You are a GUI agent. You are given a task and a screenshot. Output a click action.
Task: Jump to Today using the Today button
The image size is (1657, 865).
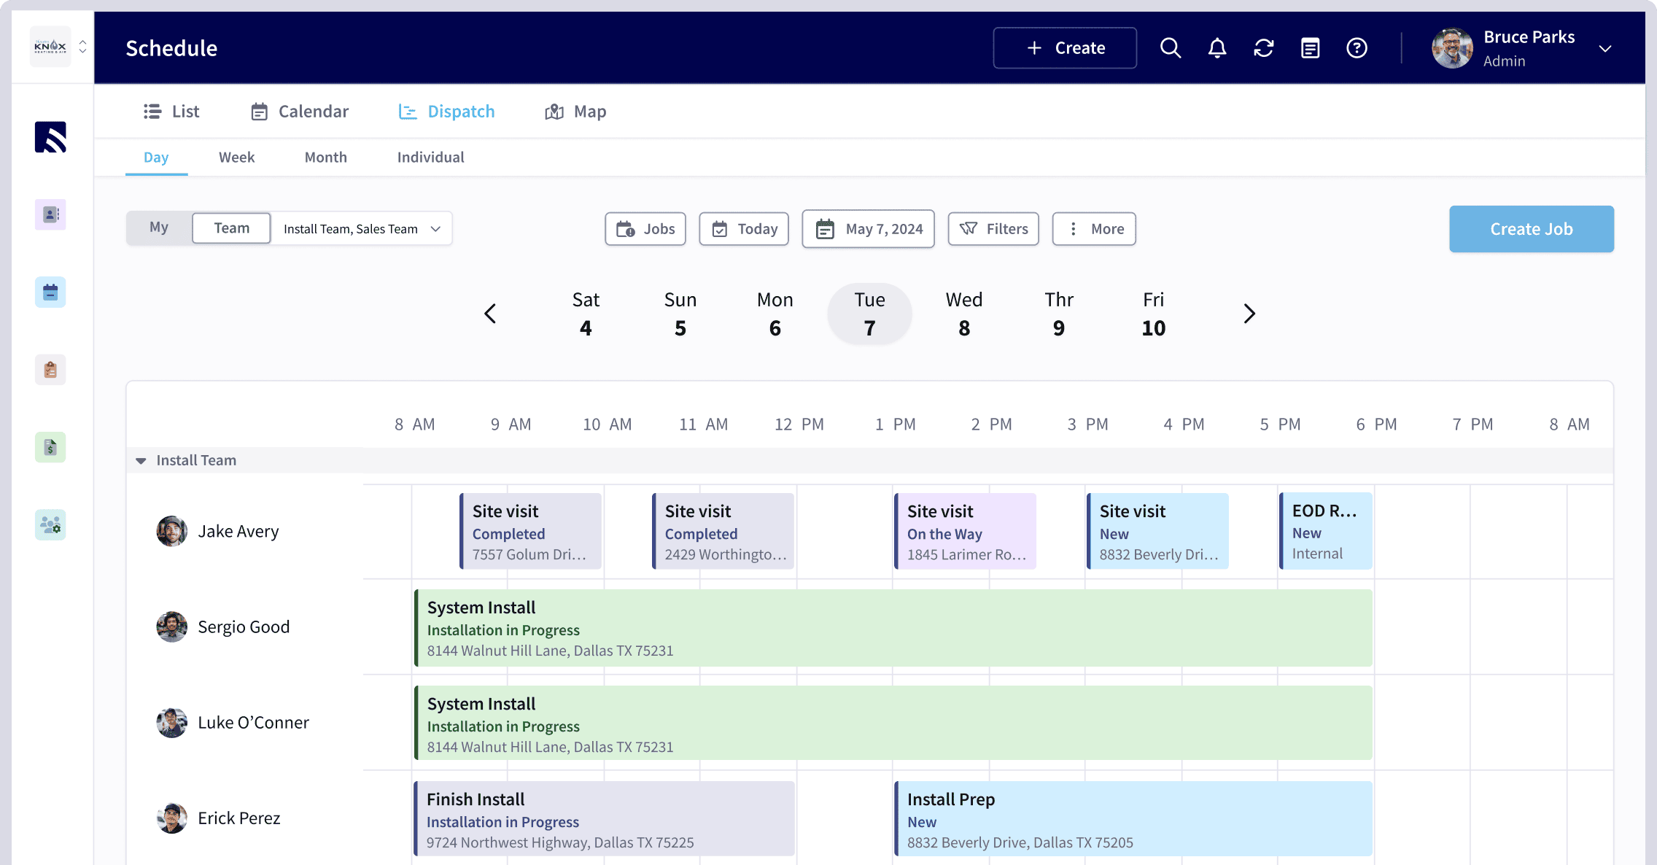tap(744, 228)
